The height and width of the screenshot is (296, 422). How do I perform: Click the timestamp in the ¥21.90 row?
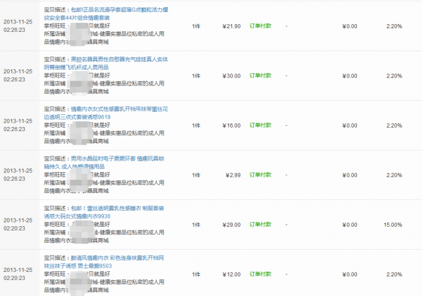17,26
